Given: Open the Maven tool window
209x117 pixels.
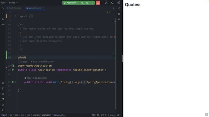Looking at the screenshot, I should pos(119,19).
